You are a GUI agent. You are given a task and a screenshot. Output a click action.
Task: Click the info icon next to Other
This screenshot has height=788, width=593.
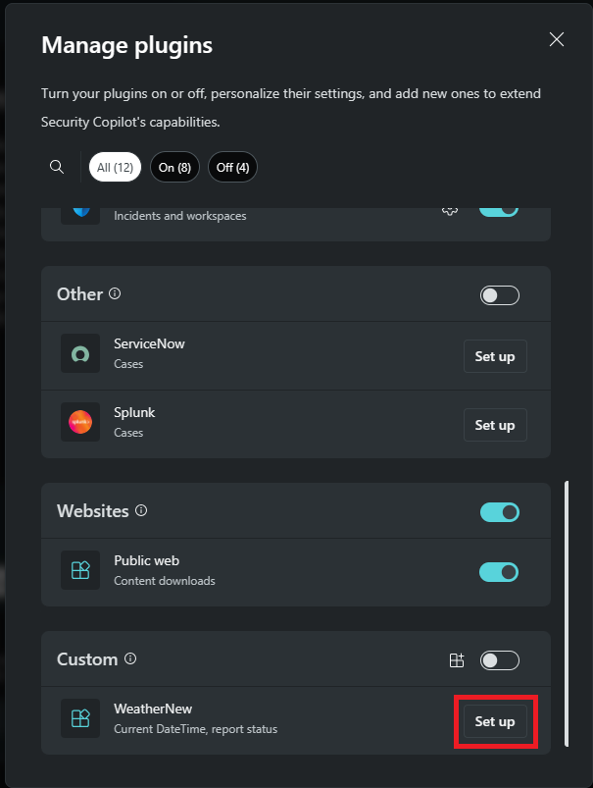click(116, 293)
